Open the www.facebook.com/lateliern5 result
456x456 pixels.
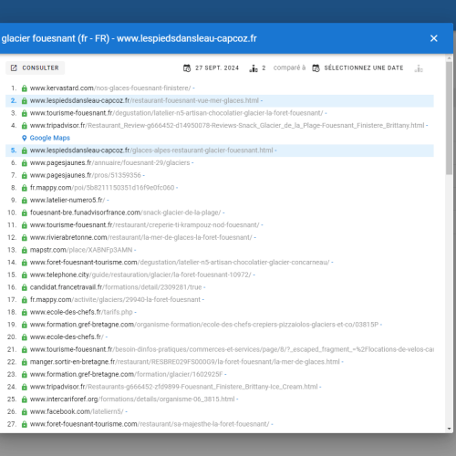point(77,411)
